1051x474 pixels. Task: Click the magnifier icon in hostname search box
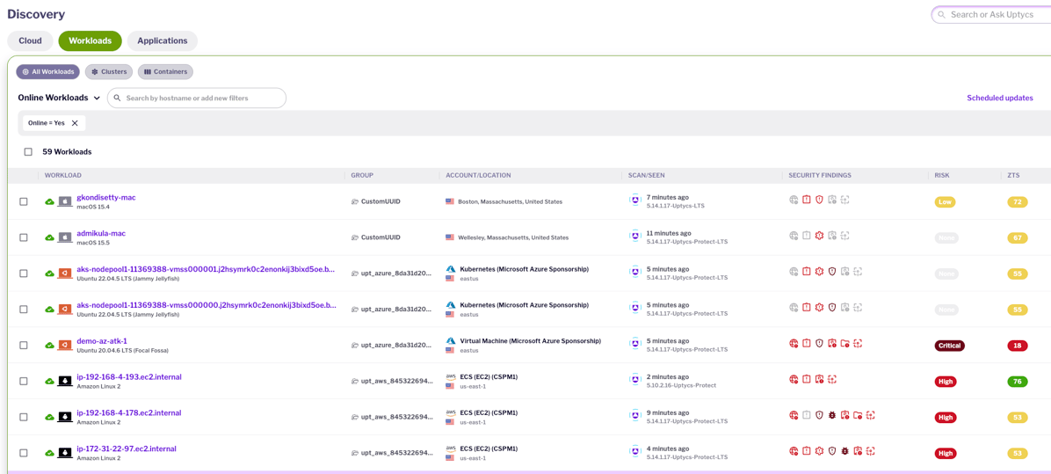point(117,98)
